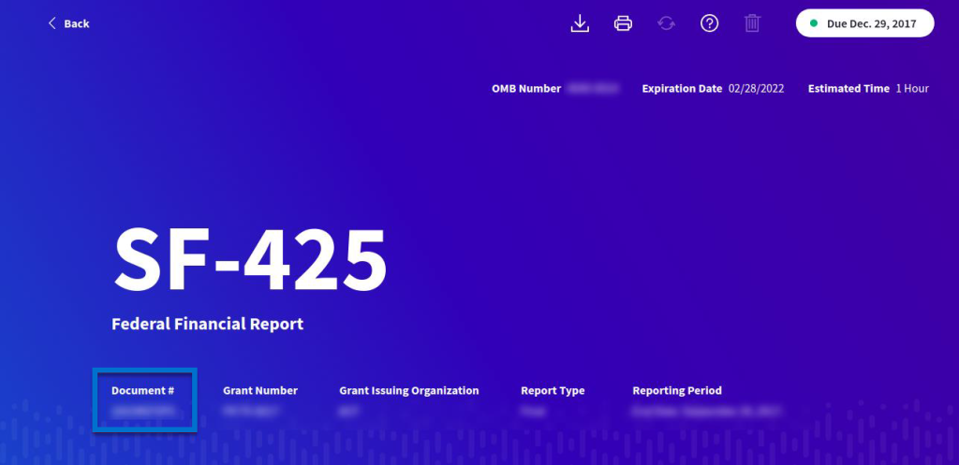
Task: Click the green status dot
Action: click(814, 23)
